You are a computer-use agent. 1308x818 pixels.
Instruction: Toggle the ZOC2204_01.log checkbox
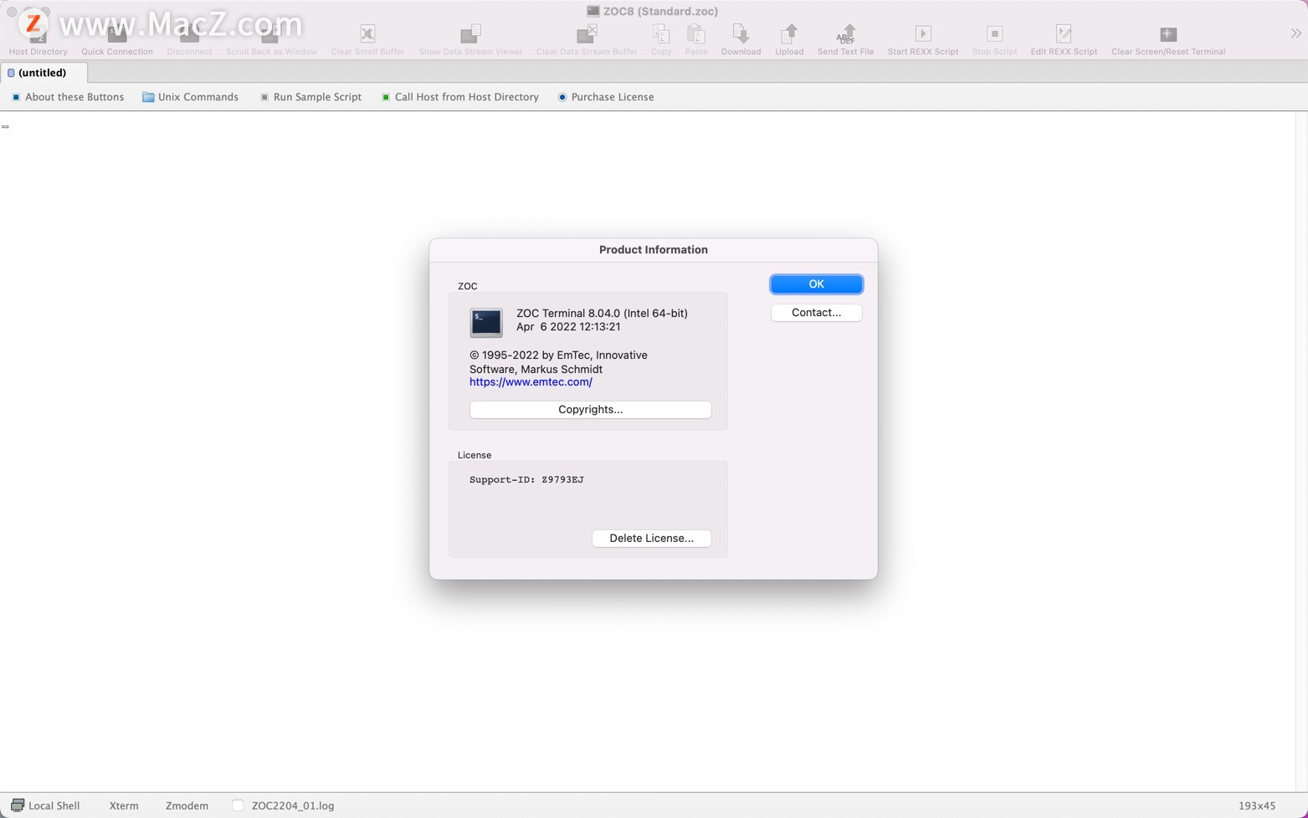(238, 806)
